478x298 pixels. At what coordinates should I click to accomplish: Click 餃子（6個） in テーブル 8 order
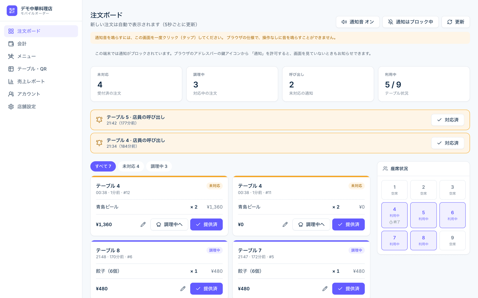coord(108,271)
